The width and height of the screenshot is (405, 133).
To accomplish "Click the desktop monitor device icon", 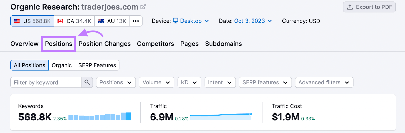I will click(176, 21).
